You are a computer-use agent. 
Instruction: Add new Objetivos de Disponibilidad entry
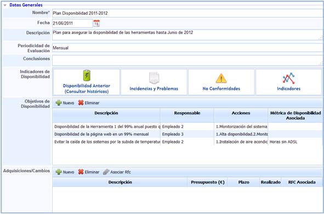click(65, 103)
